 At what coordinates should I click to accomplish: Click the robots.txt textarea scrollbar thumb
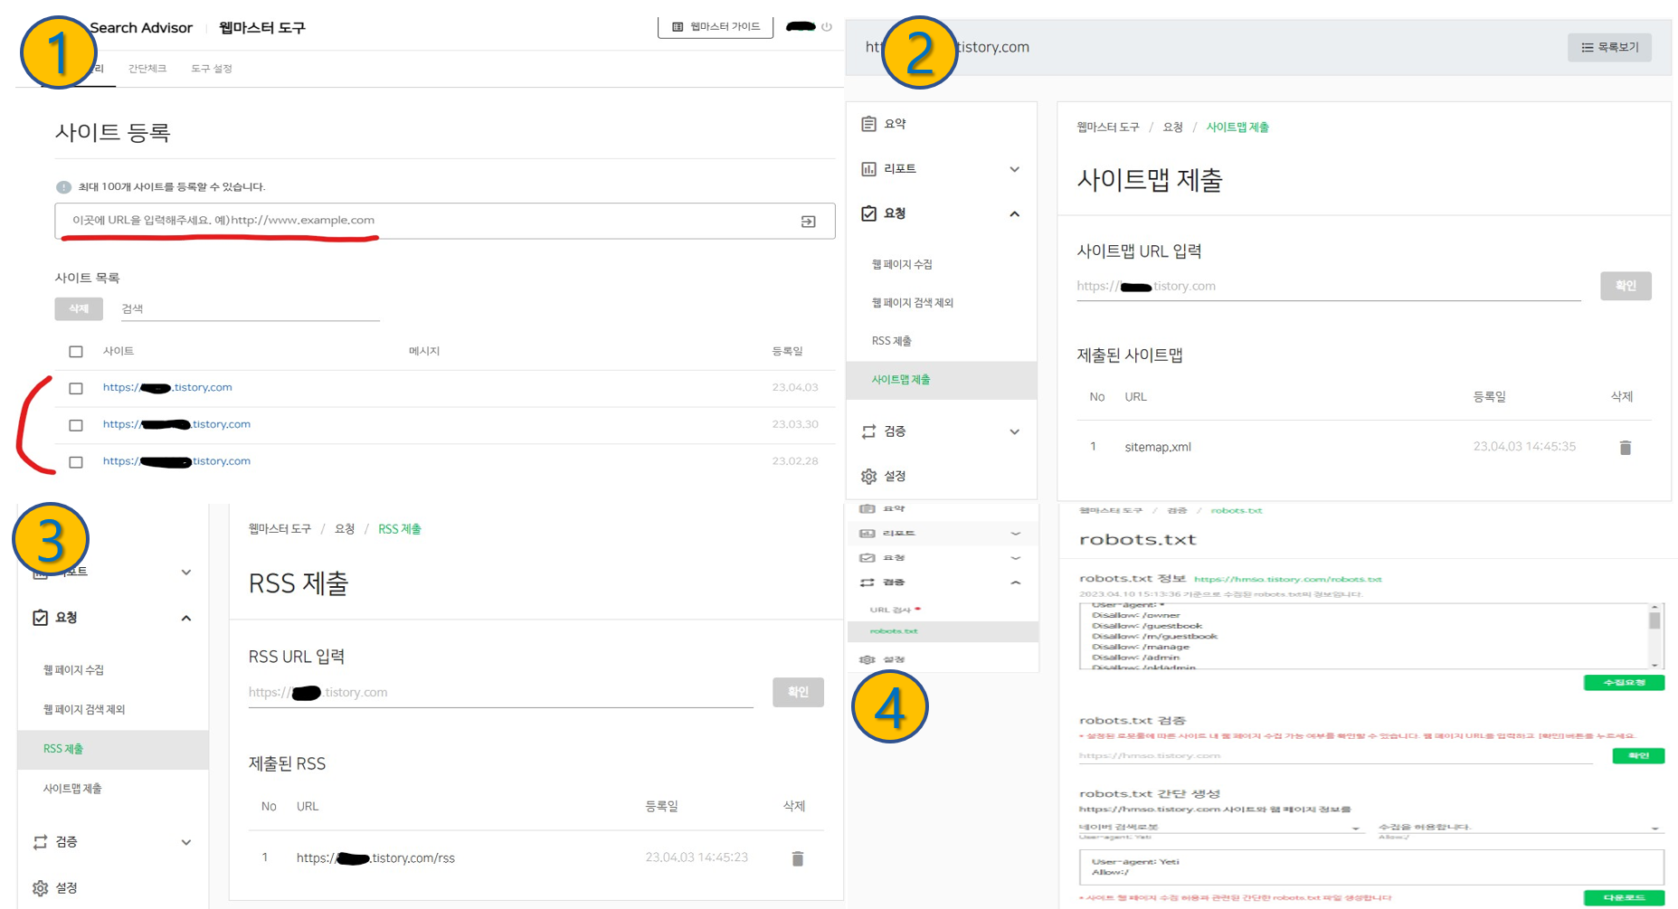pyautogui.click(x=1654, y=620)
